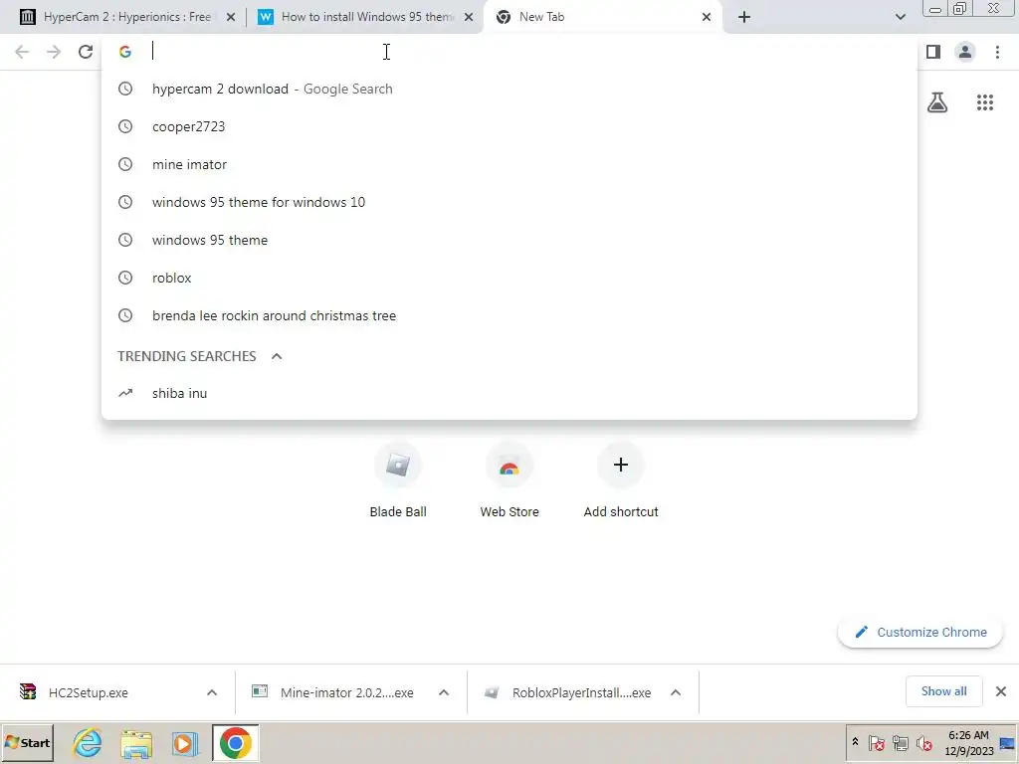This screenshot has height=764, width=1019.
Task: Select suggestion cooper2723
Action: click(509, 126)
